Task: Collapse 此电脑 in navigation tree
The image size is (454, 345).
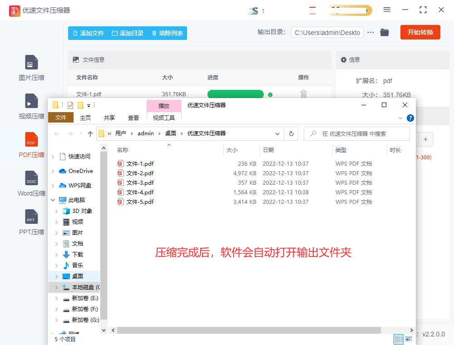Action: coord(53,200)
